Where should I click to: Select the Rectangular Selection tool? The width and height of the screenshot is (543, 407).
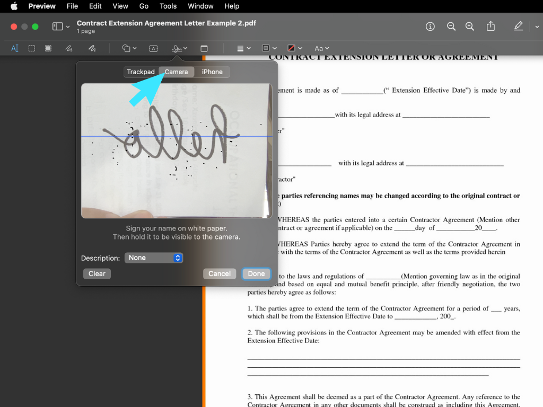tap(31, 48)
